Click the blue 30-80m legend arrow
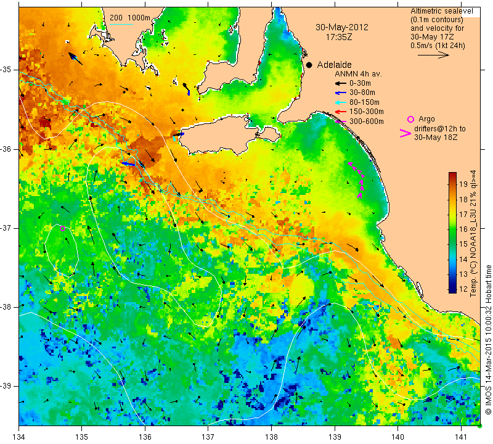The image size is (493, 444). click(340, 93)
